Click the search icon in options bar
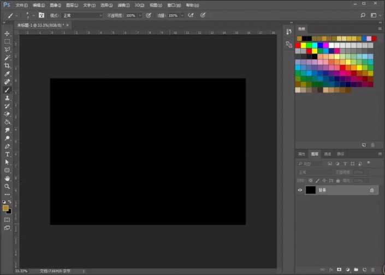385x275 pixels. coord(363,15)
